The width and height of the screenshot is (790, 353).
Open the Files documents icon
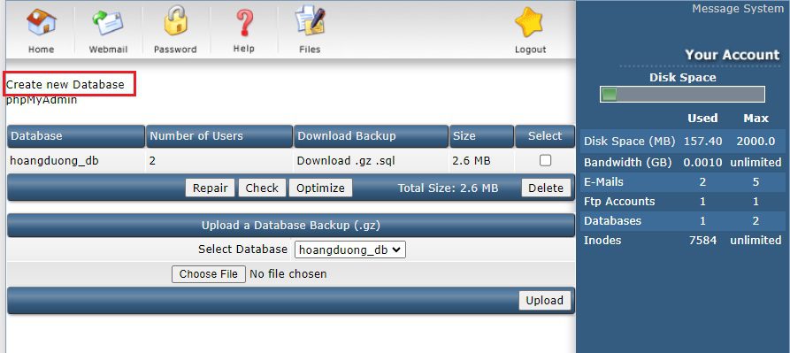310,20
